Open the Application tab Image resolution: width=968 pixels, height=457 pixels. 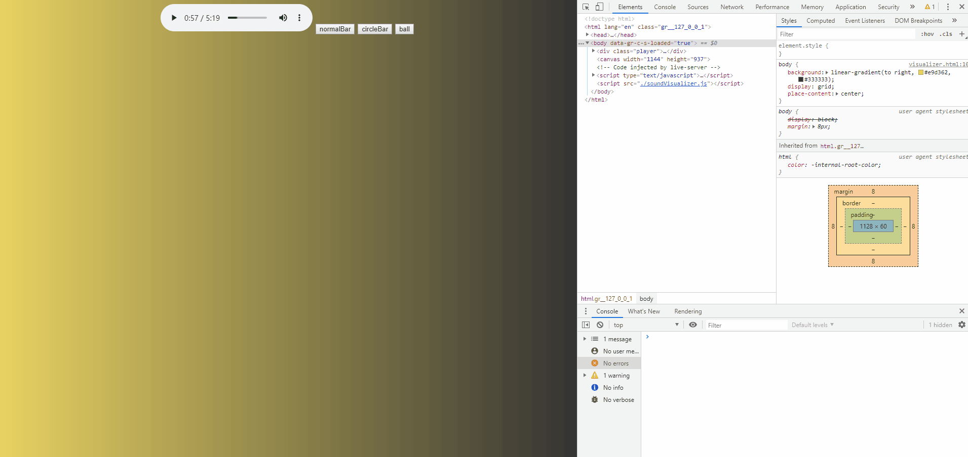click(x=850, y=7)
